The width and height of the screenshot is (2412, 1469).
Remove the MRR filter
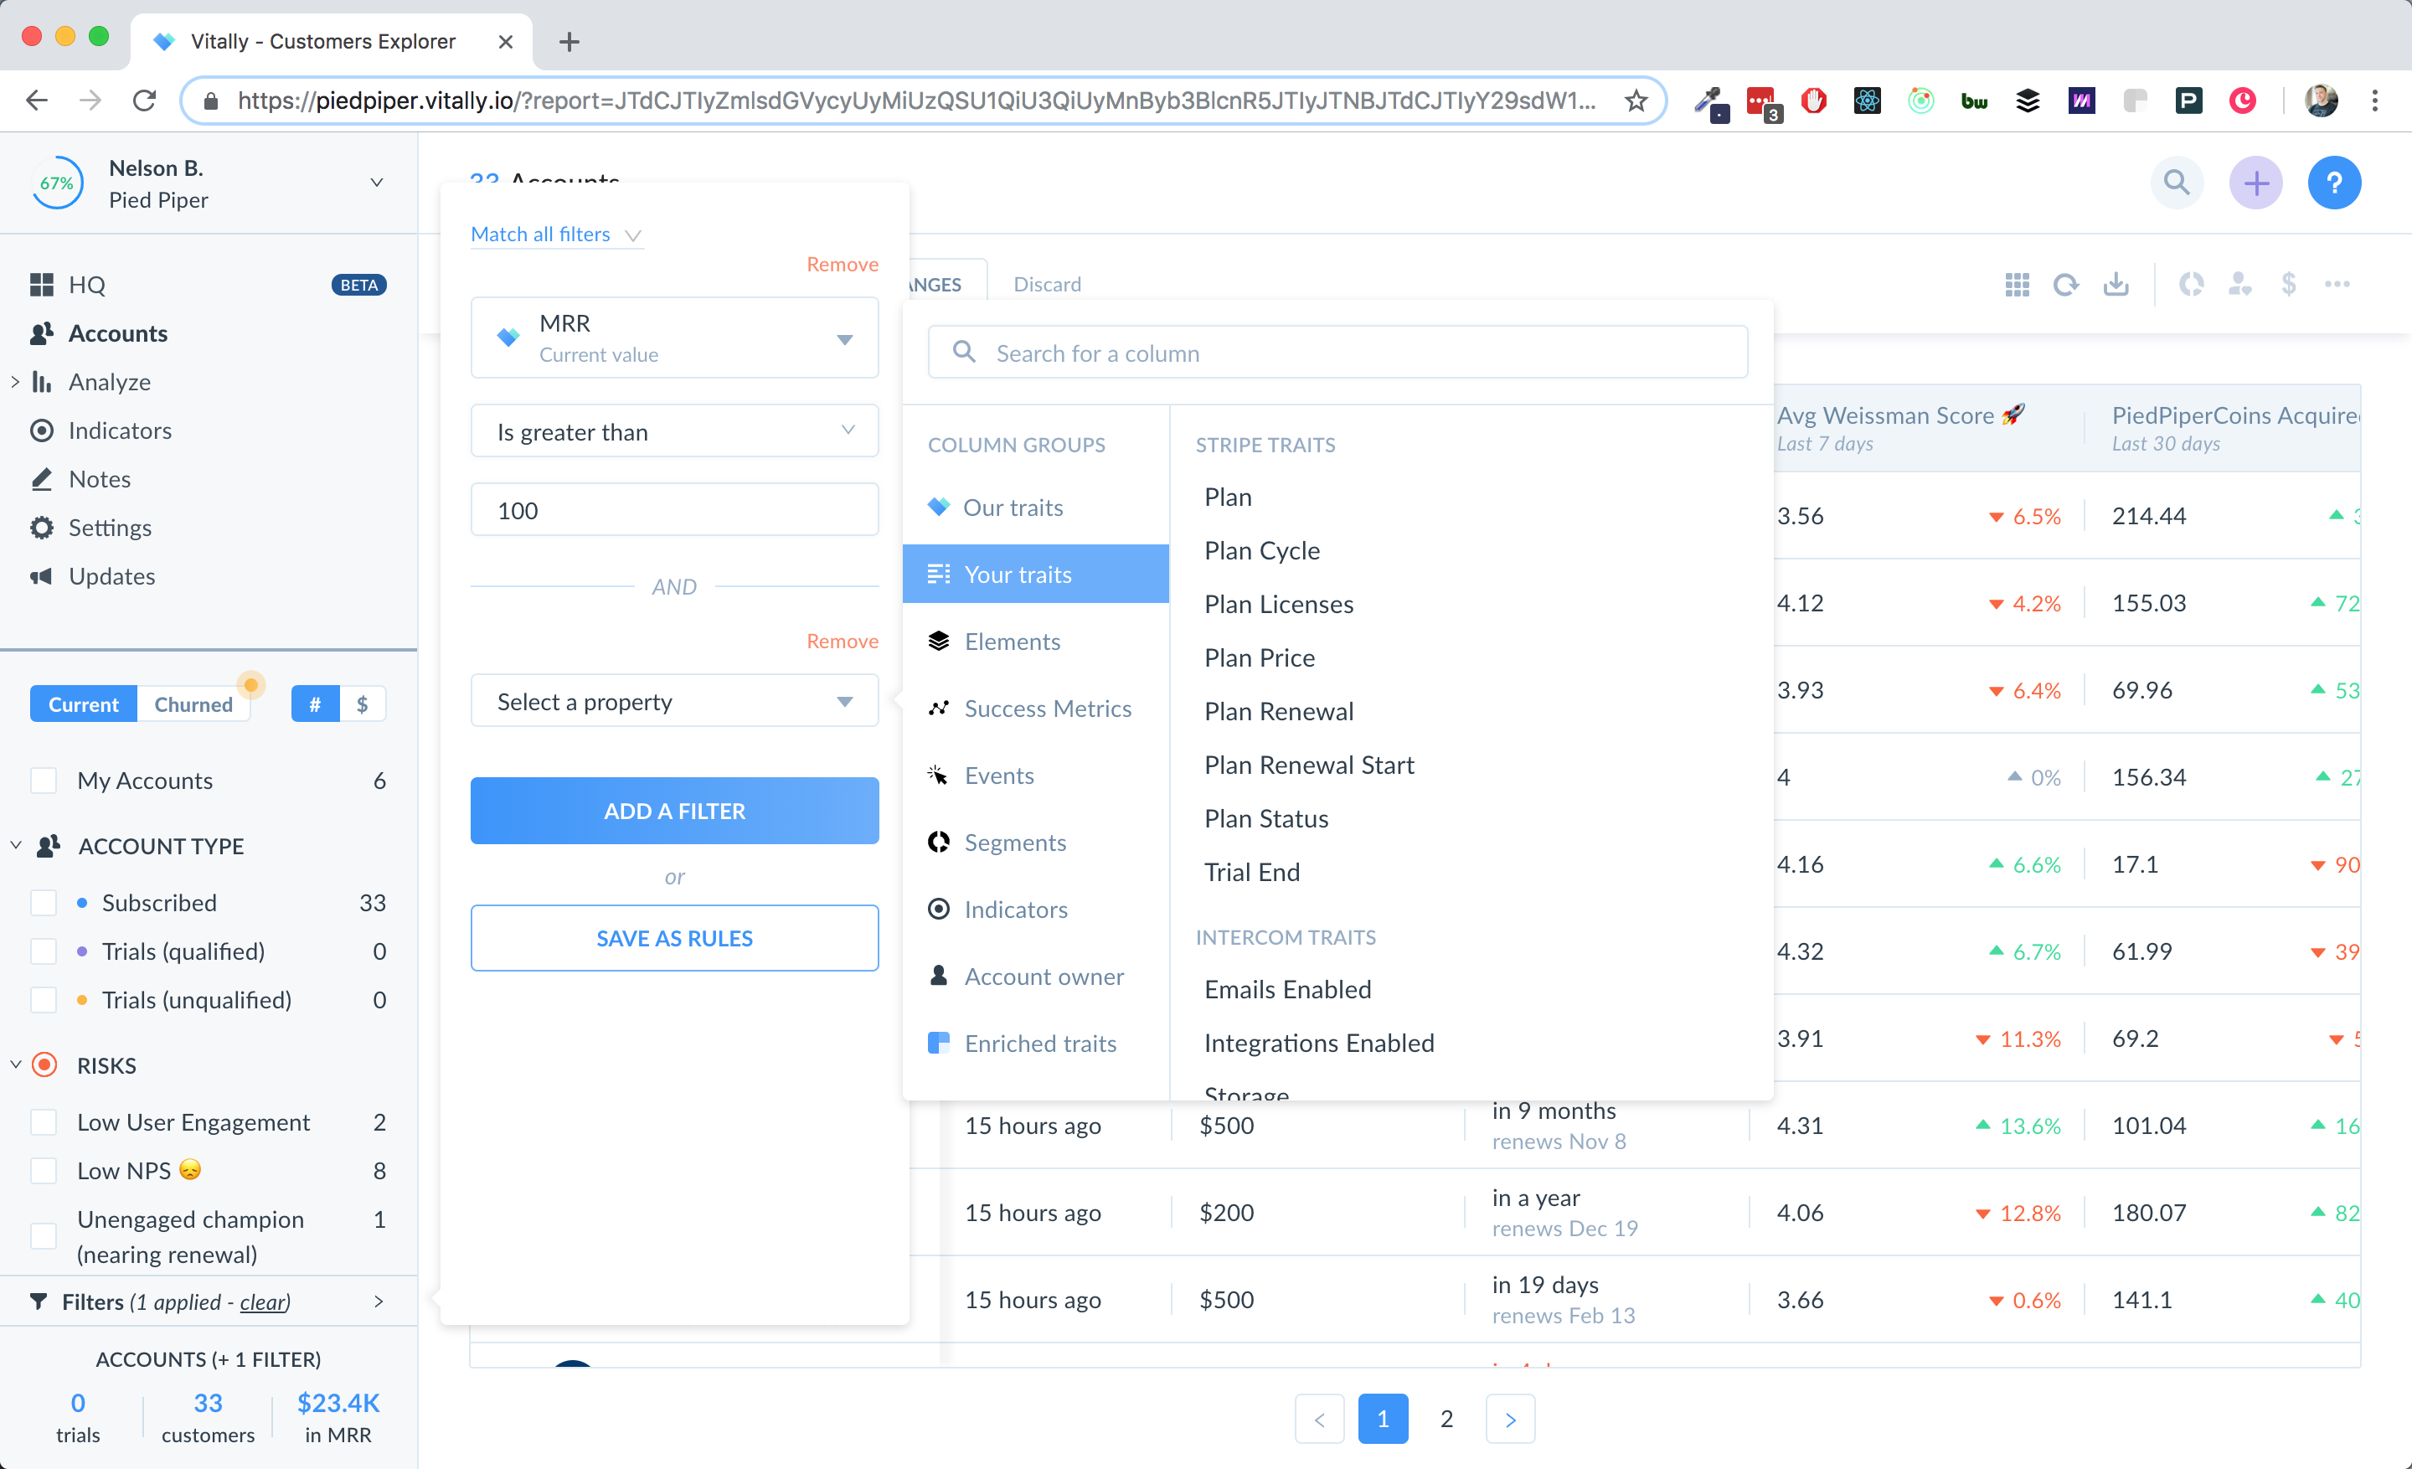click(842, 265)
